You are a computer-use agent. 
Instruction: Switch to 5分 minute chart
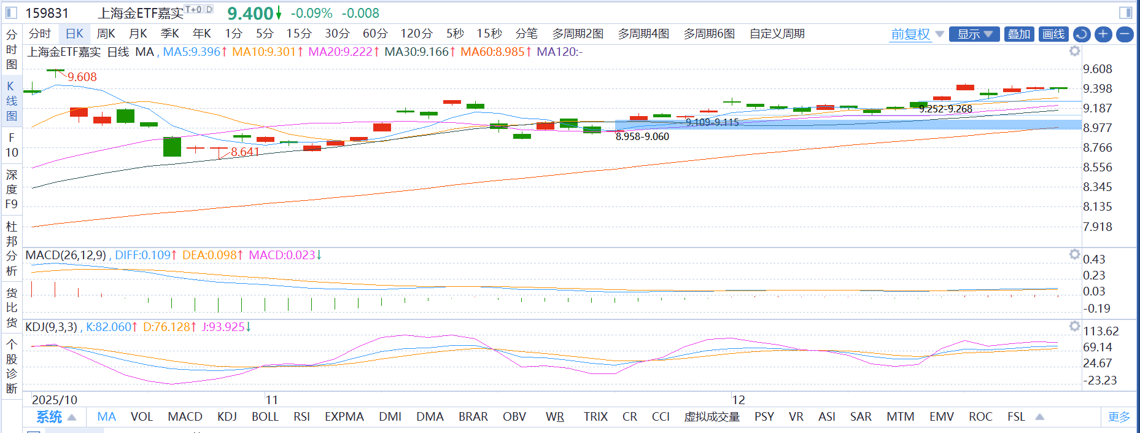click(x=265, y=34)
